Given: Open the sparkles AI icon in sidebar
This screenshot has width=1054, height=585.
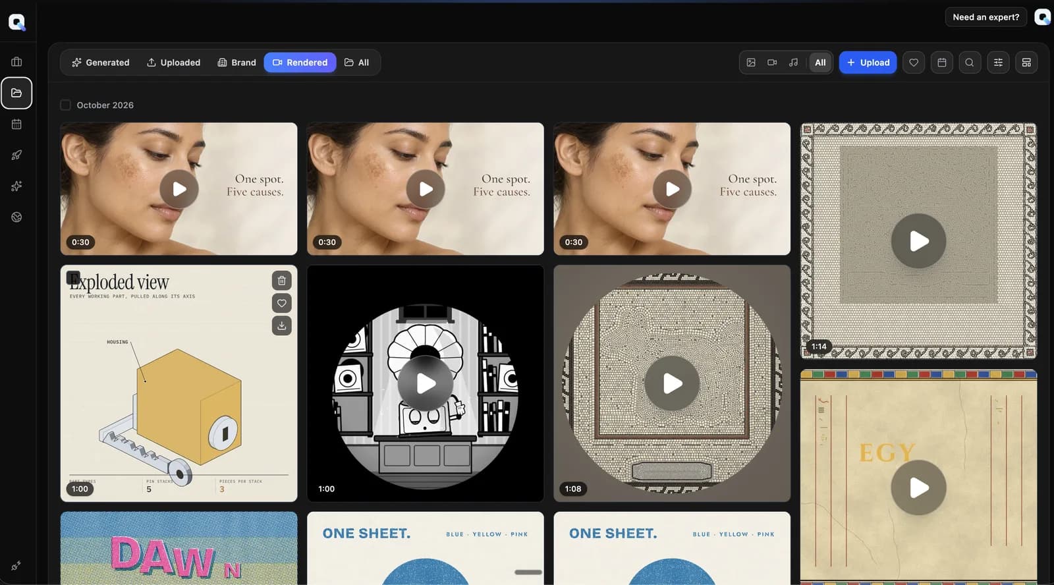Looking at the screenshot, I should coord(16,186).
